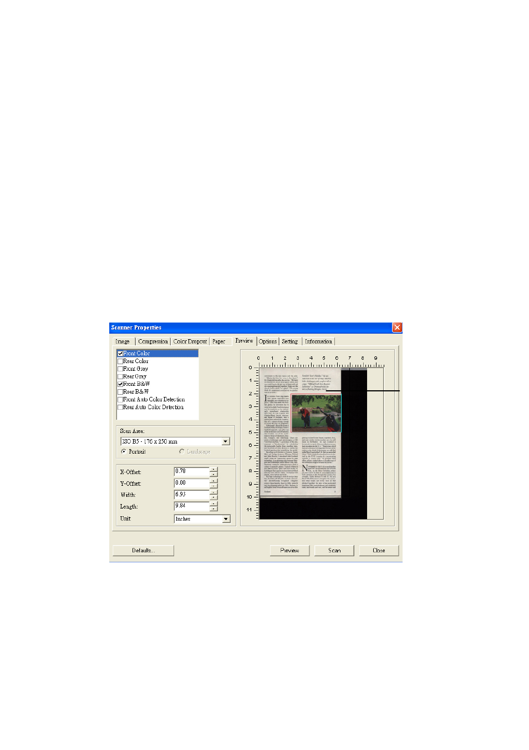
Task: Decrease Y-Offset with the down arrow
Action: click(x=214, y=486)
